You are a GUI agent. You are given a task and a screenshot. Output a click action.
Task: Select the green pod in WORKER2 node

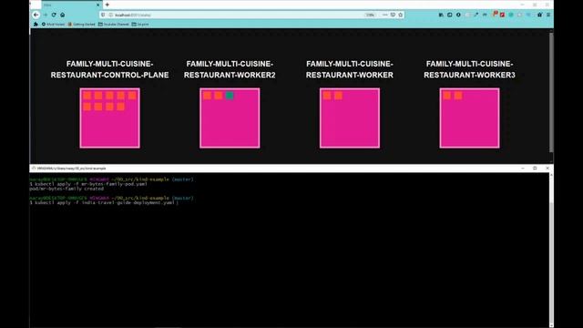click(x=230, y=96)
